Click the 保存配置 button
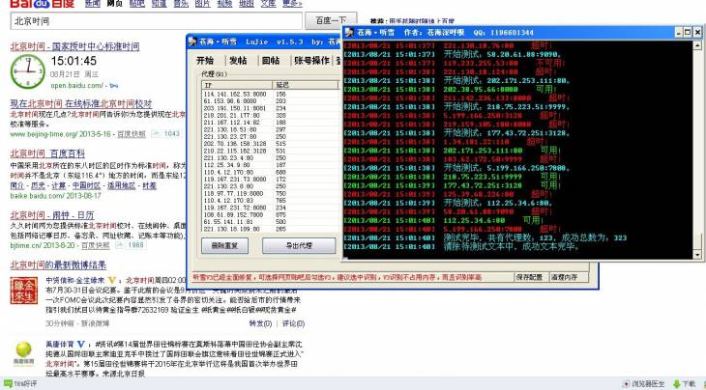This screenshot has width=706, height=390. 528,276
